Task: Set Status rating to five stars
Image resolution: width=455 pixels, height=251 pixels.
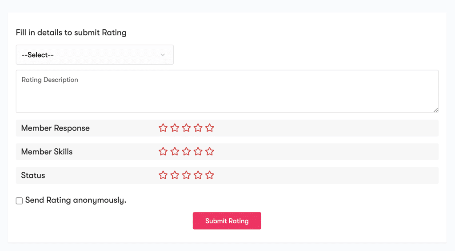Action: pos(210,175)
